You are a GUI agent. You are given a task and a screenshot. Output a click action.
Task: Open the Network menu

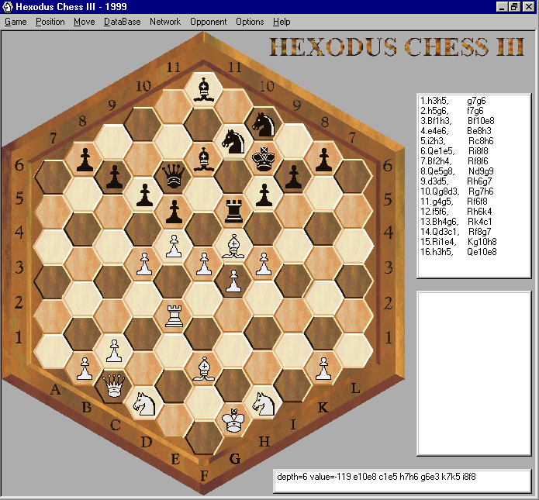165,22
